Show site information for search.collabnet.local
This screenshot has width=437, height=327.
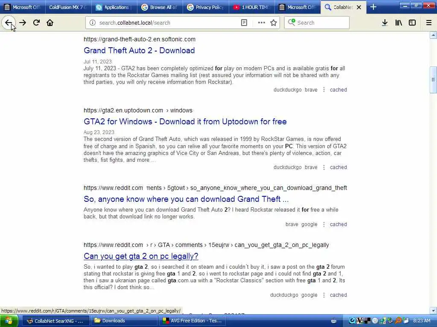[x=93, y=23]
